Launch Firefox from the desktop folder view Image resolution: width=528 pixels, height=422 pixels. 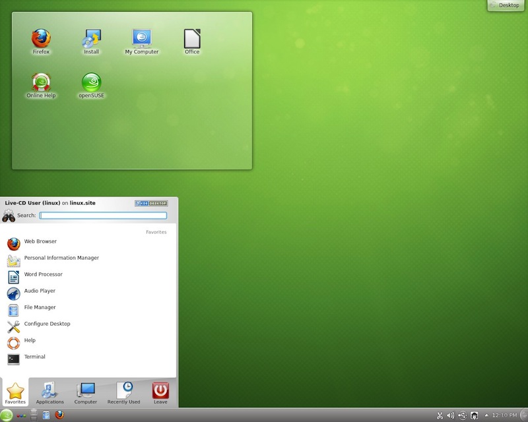pyautogui.click(x=40, y=38)
